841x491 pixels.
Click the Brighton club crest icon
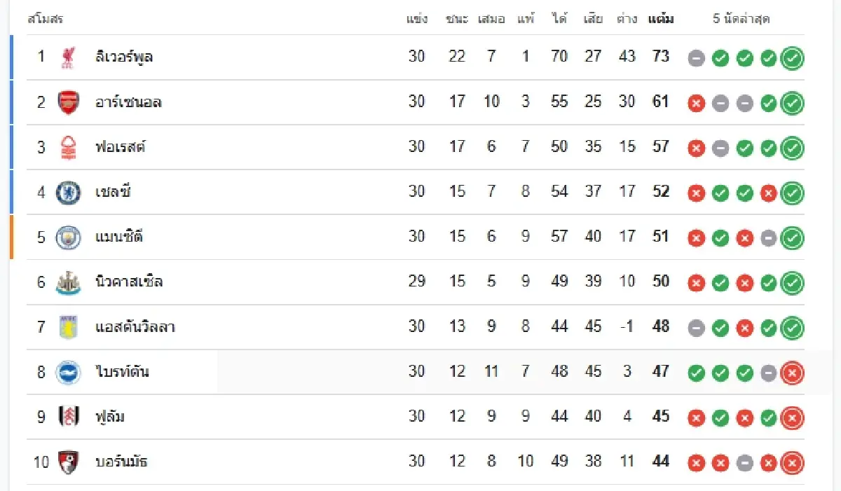(x=68, y=372)
